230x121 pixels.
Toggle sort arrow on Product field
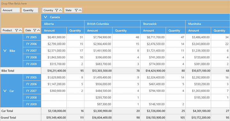[x=20, y=30]
